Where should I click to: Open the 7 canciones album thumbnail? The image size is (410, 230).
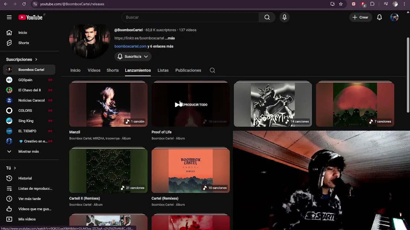pos(355,104)
